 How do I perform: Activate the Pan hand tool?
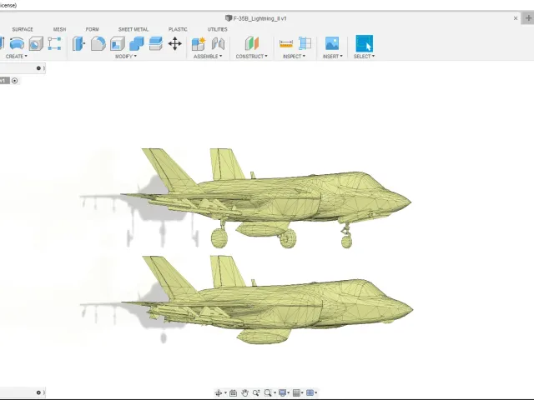tap(244, 393)
